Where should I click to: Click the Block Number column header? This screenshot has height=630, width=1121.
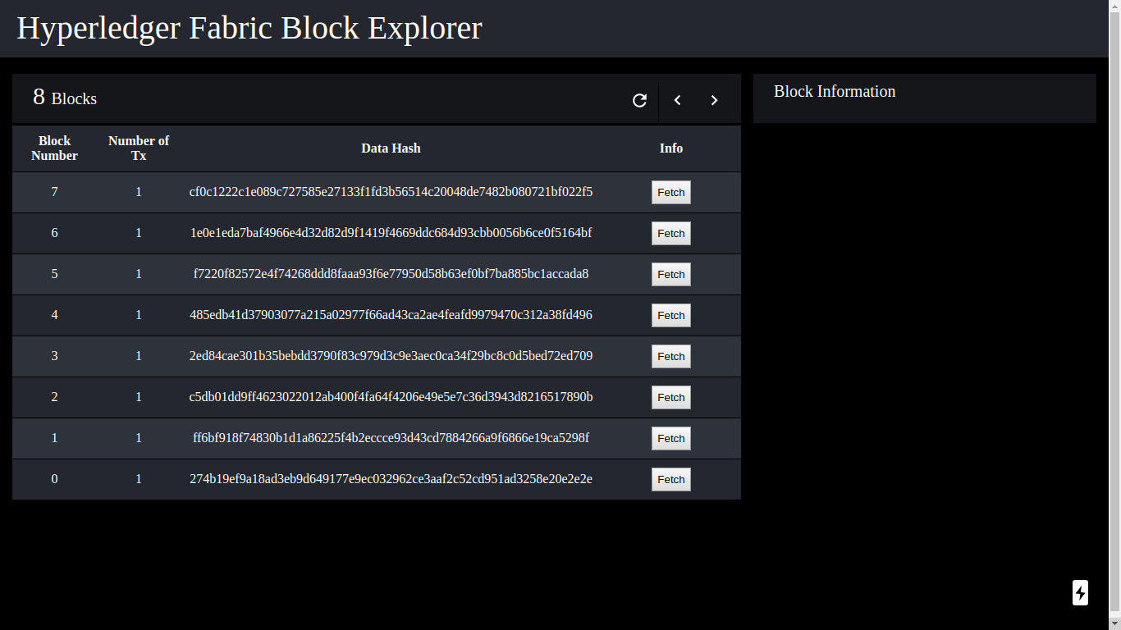(54, 148)
